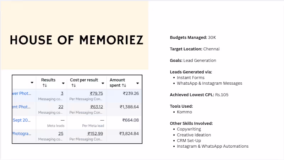The image size is (284, 160).
Task: Click the Results count of 22
Action: coord(61,107)
